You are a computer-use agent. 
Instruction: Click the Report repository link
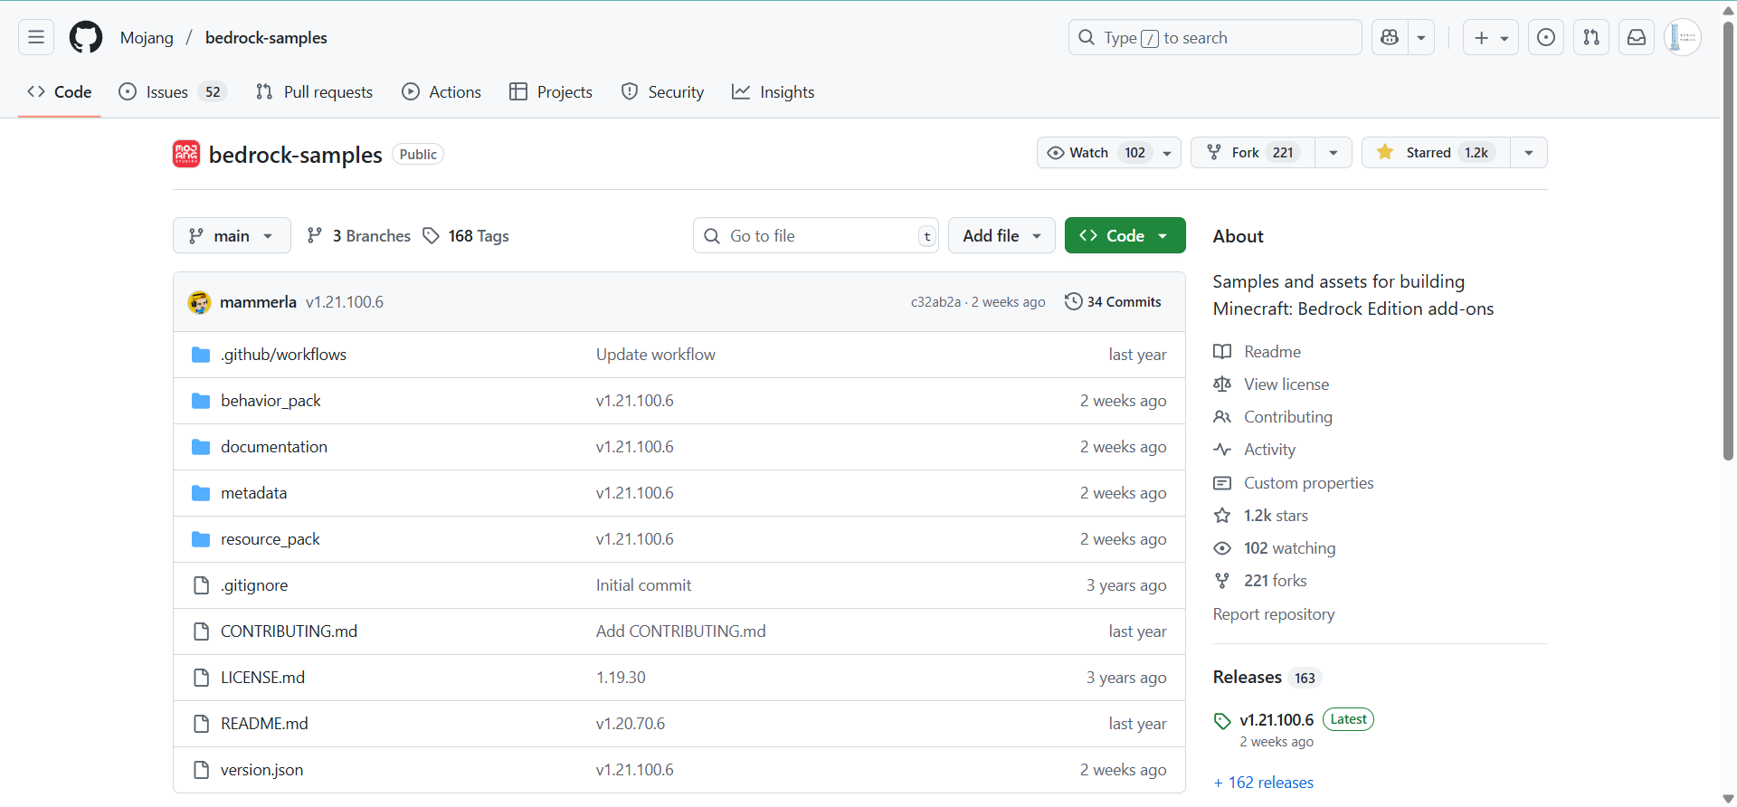point(1274,614)
